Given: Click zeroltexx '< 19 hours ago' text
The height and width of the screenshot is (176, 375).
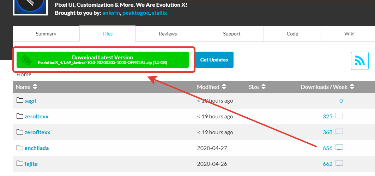Looking at the screenshot, I should [x=215, y=117].
